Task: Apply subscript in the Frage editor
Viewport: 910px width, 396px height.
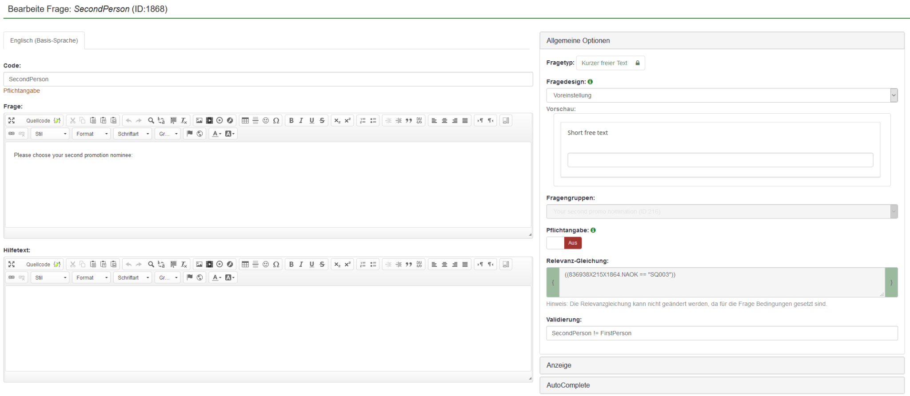Action: click(337, 120)
